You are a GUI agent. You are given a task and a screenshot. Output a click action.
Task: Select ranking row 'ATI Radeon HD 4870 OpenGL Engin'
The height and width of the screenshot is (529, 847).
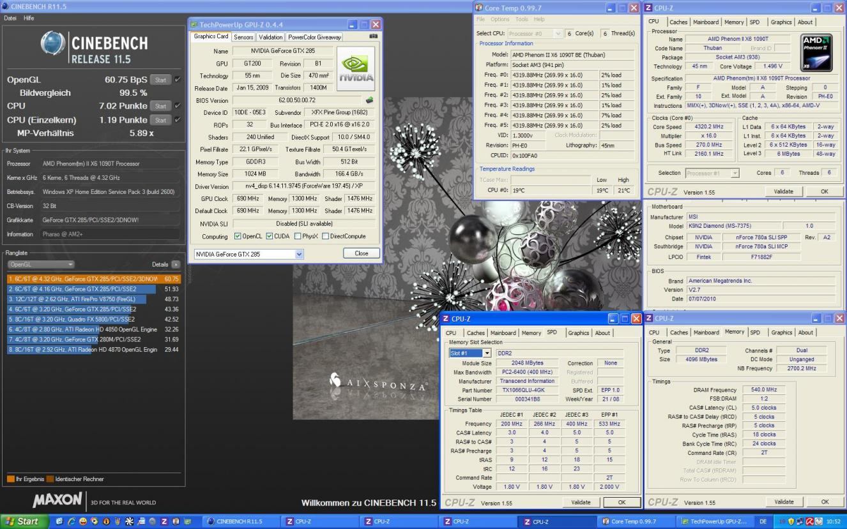coord(93,350)
